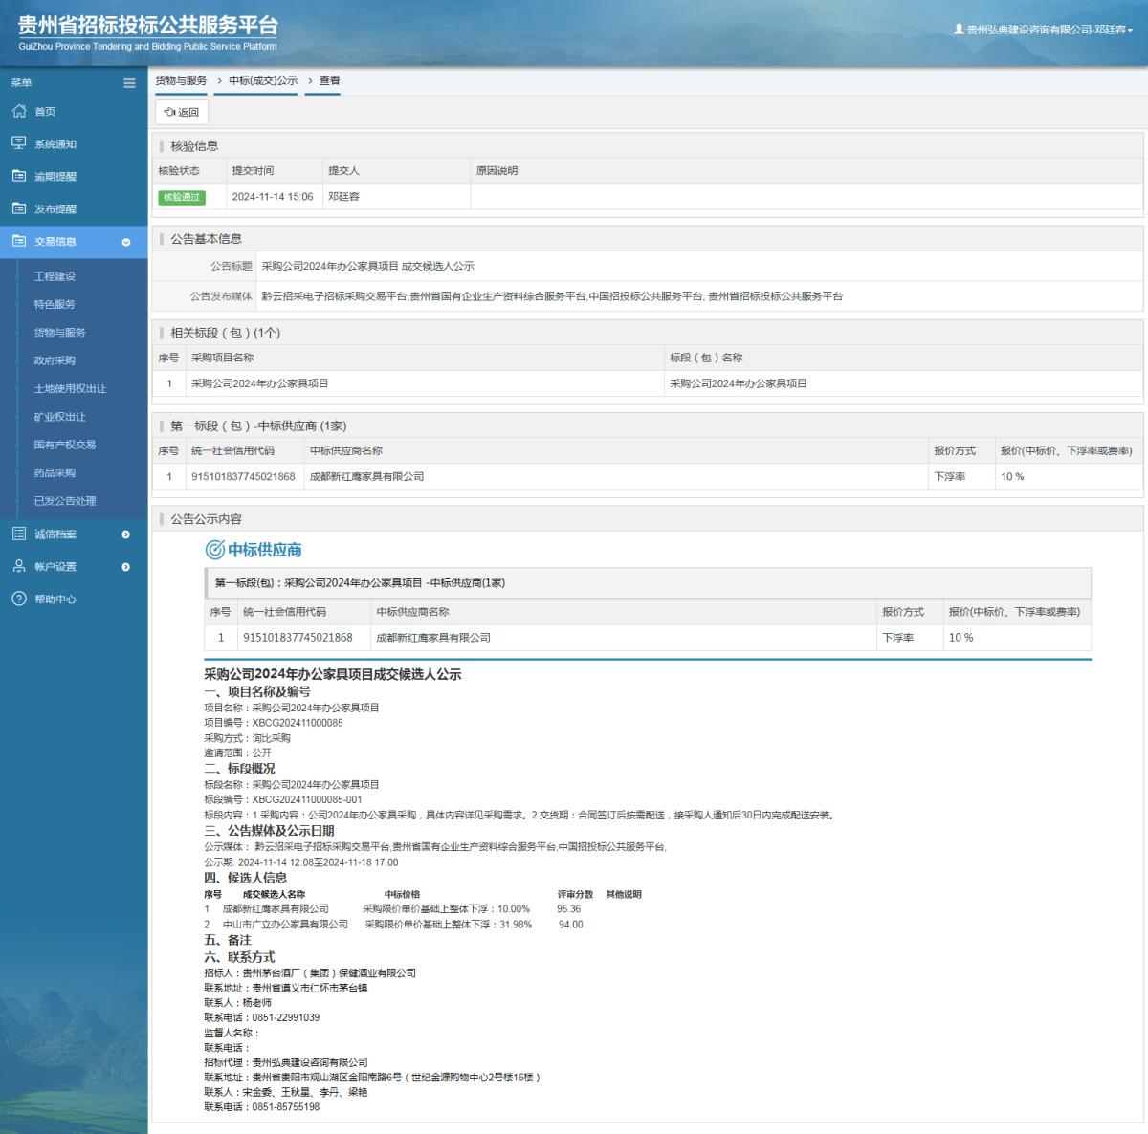
Task: Click 下浮率 cell in 第一标段 table
Action: 950,476
